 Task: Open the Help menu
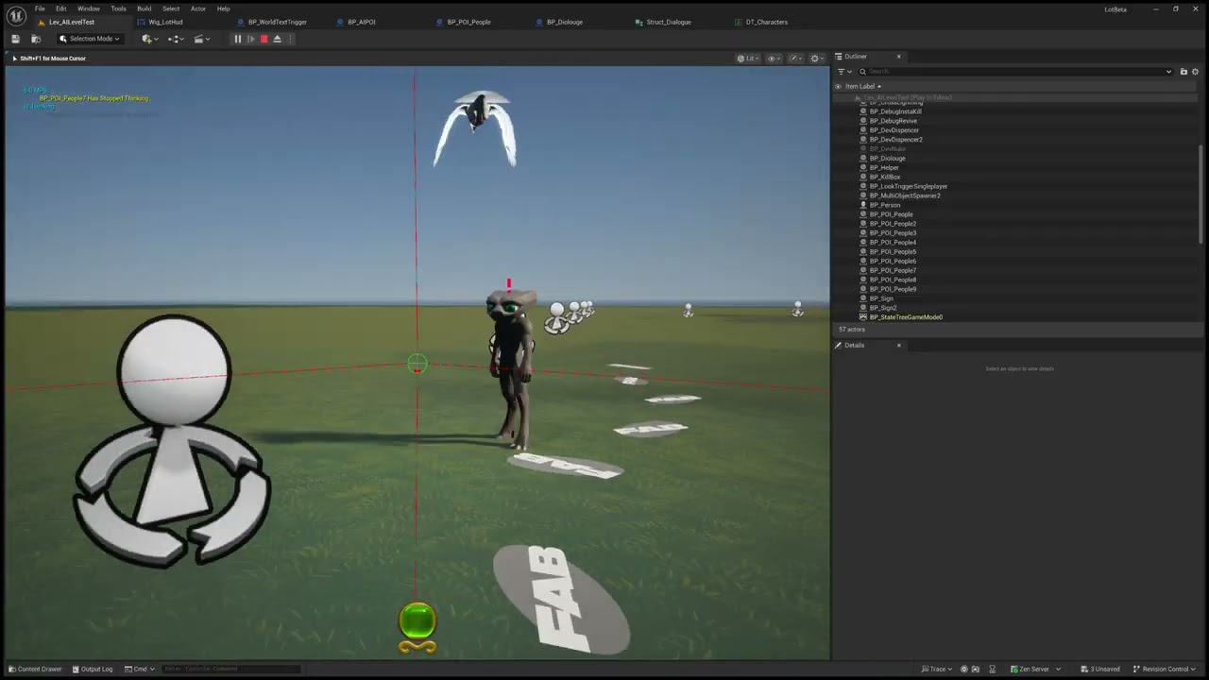223,8
